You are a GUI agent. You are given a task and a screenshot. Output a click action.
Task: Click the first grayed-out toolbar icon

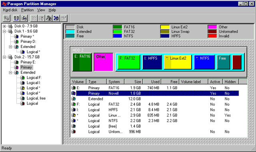pyautogui.click(x=6, y=18)
